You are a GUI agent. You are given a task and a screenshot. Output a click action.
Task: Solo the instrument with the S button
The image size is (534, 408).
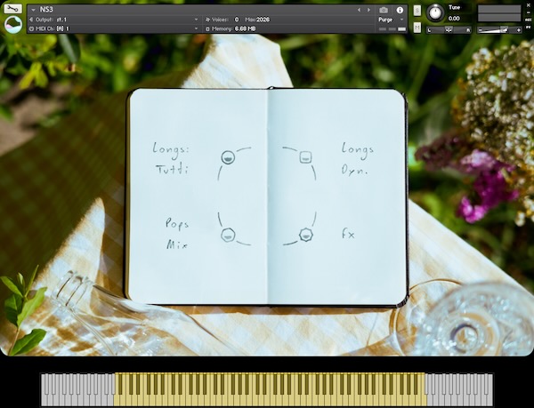(417, 11)
